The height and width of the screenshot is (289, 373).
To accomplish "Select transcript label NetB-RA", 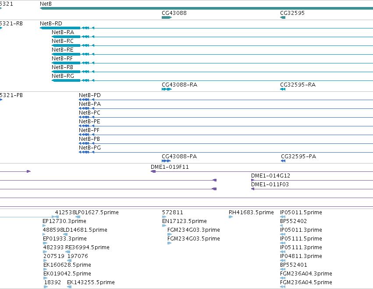I will point(63,32).
